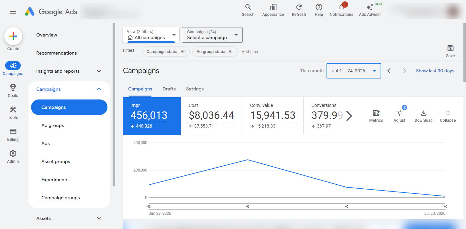Show more scorecard metrics arrow

pos(349,116)
